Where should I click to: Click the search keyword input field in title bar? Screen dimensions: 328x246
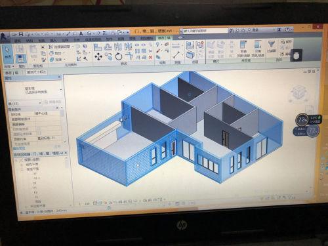point(205,31)
